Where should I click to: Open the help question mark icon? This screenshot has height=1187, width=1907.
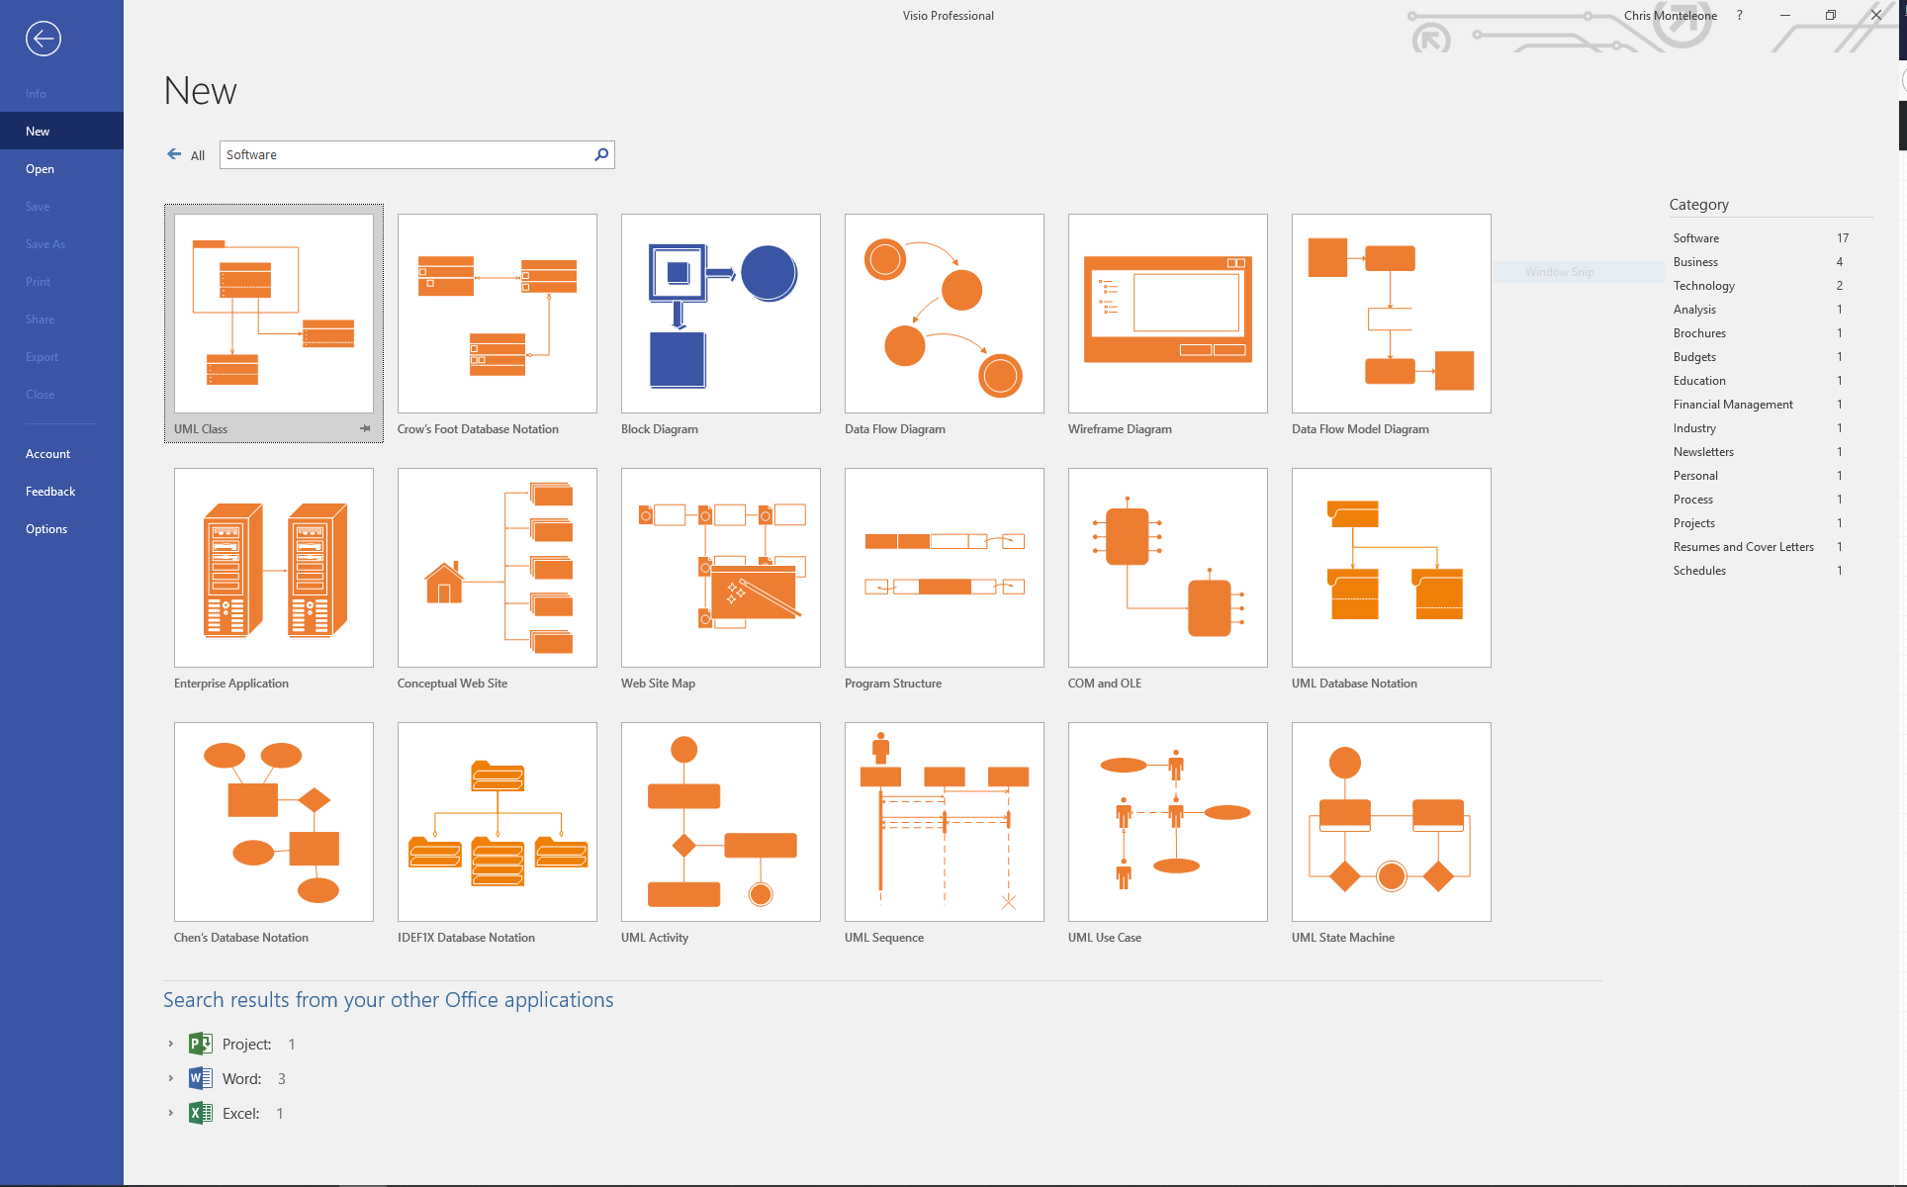1739,15
